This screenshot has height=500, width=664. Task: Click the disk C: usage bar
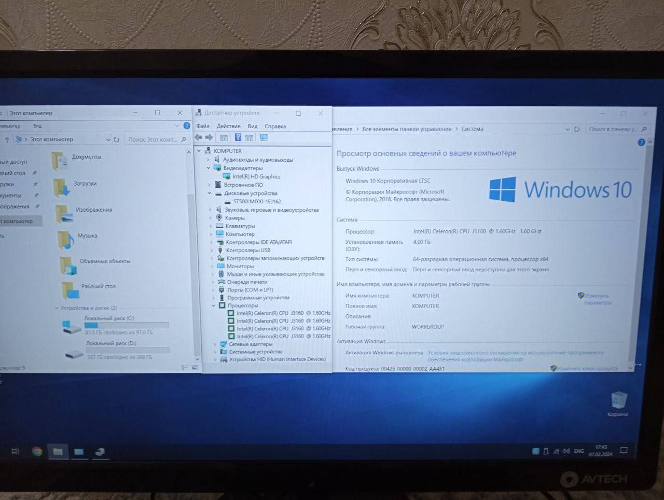click(x=127, y=325)
